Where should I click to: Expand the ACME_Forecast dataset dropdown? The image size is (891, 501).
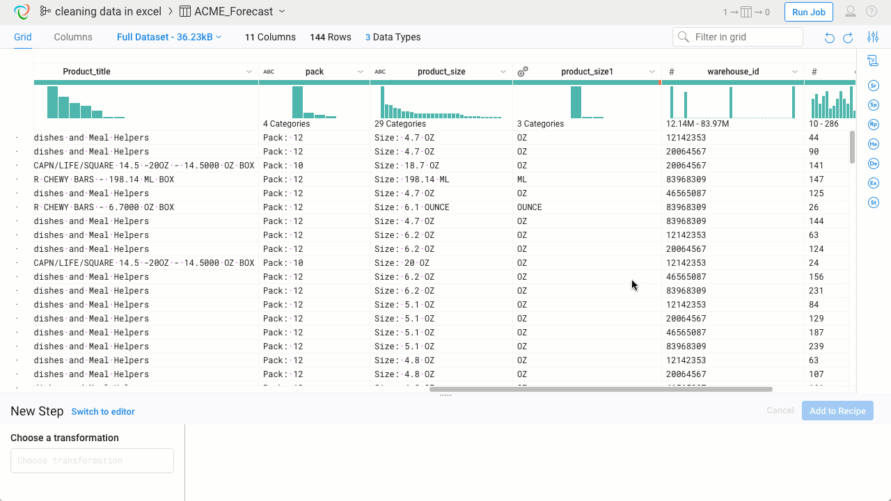(x=282, y=12)
